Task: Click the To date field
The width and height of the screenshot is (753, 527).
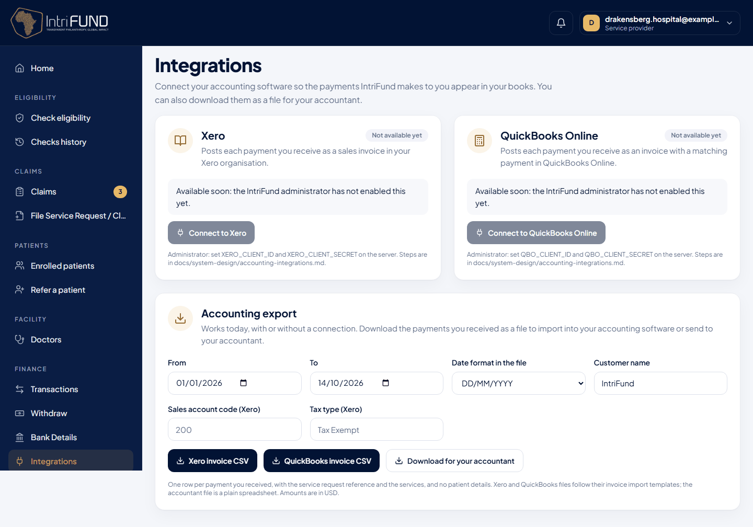Action: (376, 383)
